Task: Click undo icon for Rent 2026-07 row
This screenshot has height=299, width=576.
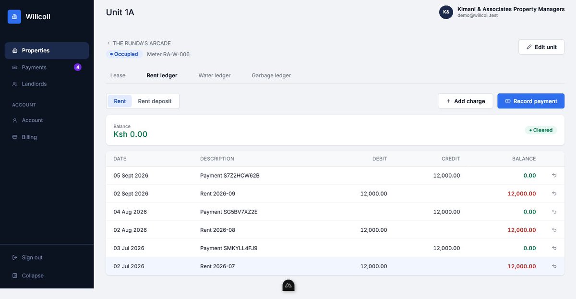Action: (x=554, y=266)
